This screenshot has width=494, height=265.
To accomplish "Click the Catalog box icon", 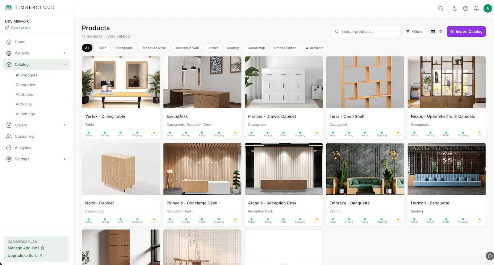I will pos(9,64).
